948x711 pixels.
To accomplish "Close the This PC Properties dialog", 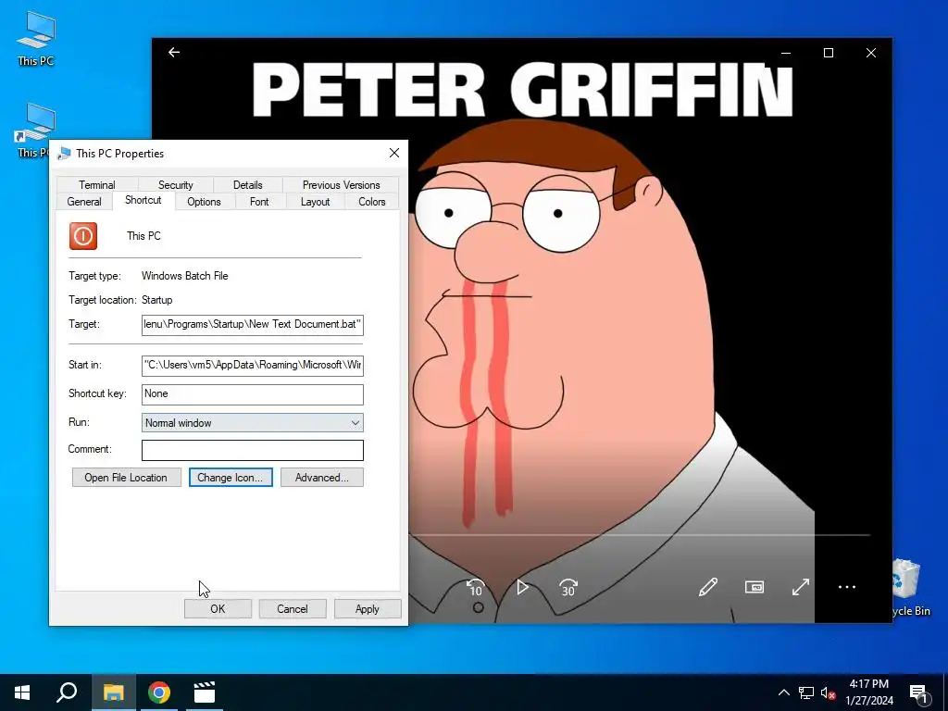I will tap(394, 153).
